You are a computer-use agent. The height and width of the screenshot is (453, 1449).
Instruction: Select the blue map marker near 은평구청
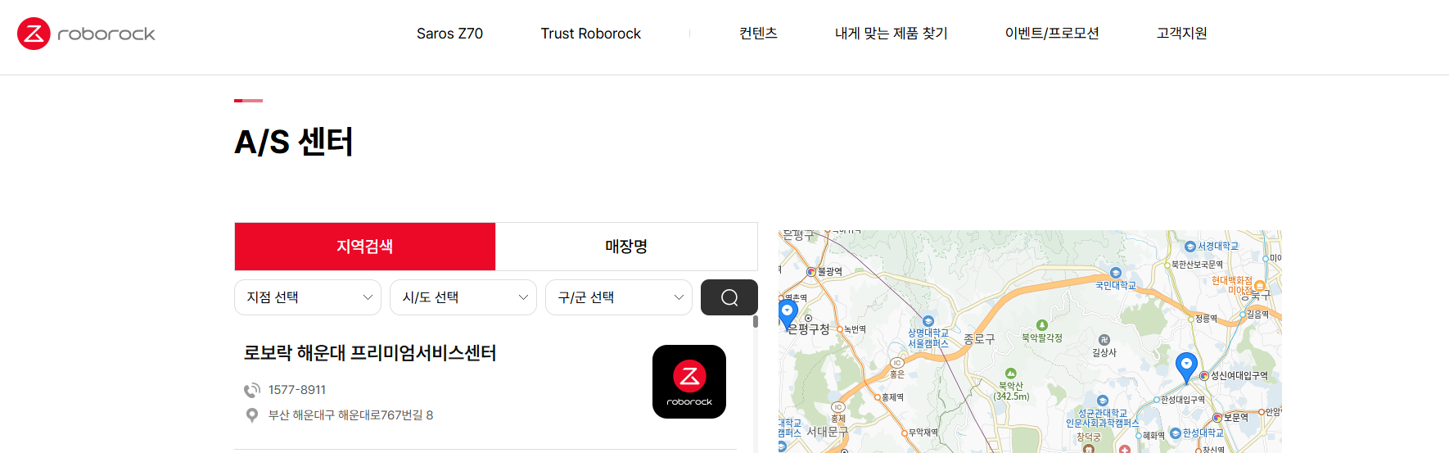[x=788, y=314]
